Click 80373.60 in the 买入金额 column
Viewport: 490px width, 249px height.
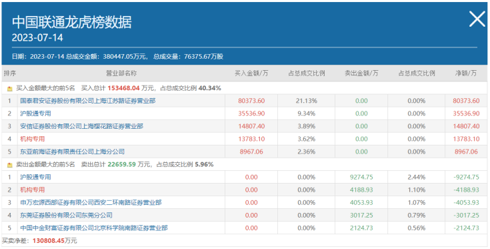tap(251, 101)
